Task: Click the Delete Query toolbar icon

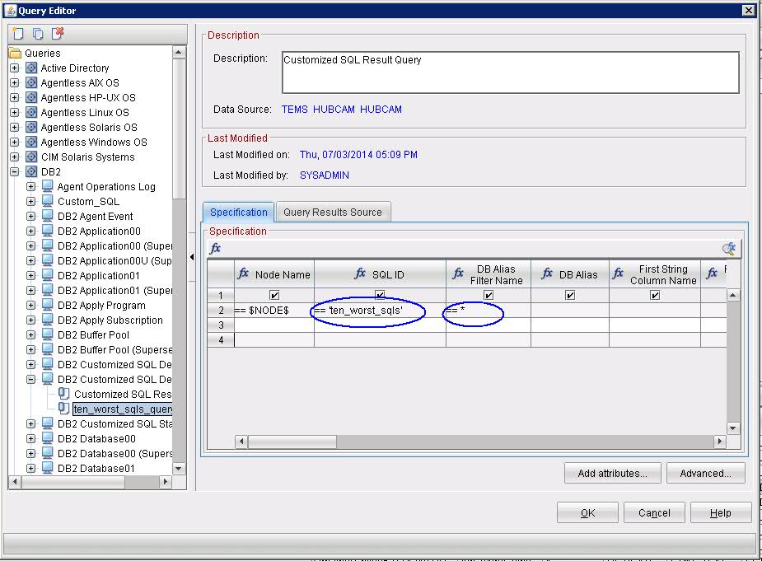Action: tap(58, 34)
